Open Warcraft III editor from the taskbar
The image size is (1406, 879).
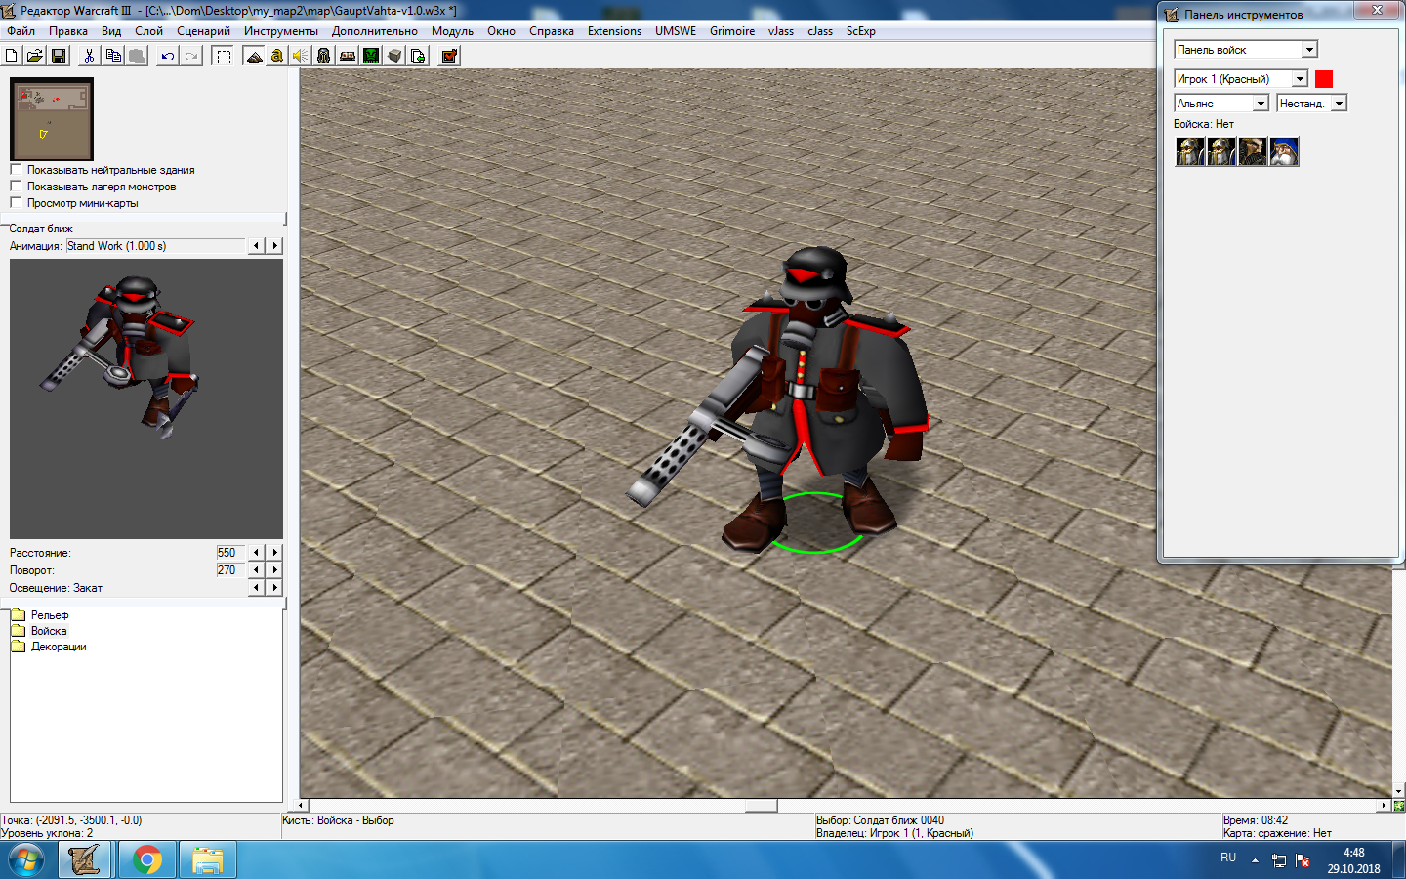tap(85, 860)
